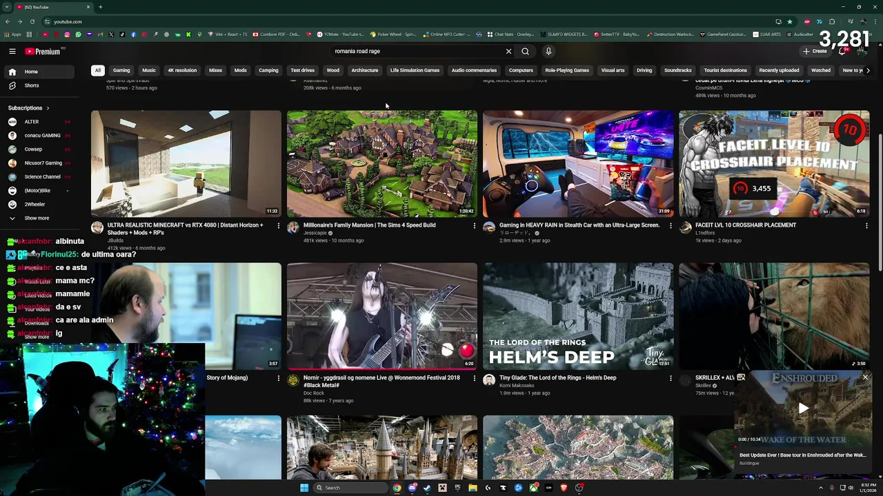Open Doc Rock channel avatar on Nornir video
Viewport: 883px width, 496px height.
pyautogui.click(x=293, y=380)
